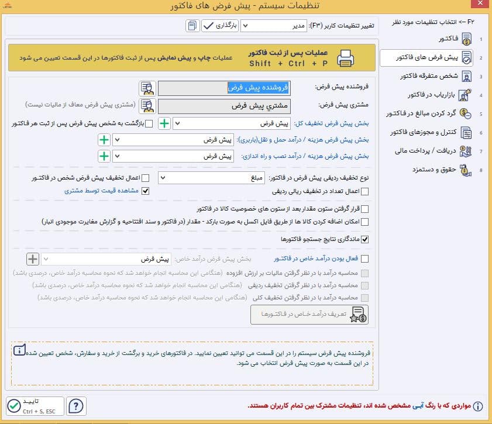492x424 pixels.
Task: Click the مشتری پیش فرض input field
Action: tap(224, 106)
